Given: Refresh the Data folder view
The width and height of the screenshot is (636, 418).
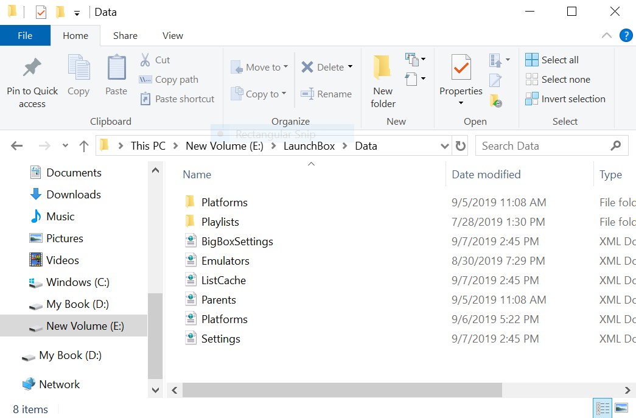Looking at the screenshot, I should point(460,146).
